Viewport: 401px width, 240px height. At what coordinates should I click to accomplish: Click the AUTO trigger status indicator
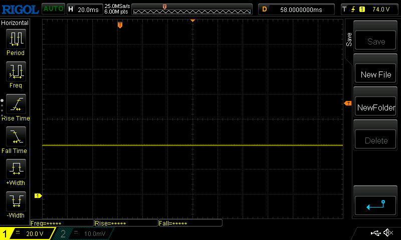click(53, 9)
